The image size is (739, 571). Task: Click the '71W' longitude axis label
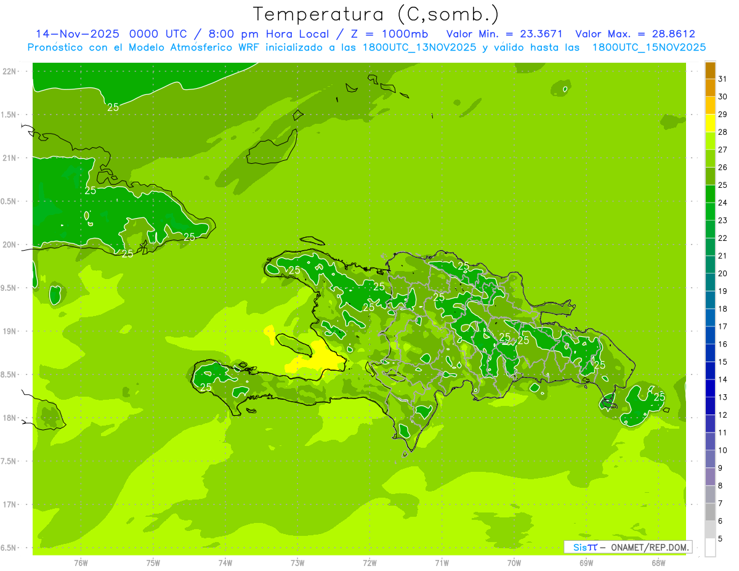(442, 562)
